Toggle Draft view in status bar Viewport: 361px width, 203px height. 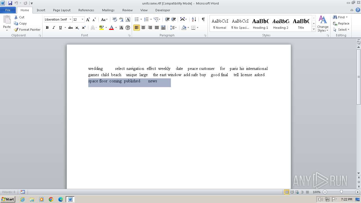(x=307, y=192)
